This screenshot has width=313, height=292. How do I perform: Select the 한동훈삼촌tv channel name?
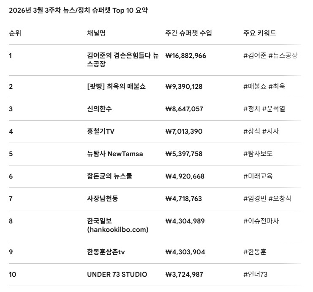pyautogui.click(x=106, y=252)
